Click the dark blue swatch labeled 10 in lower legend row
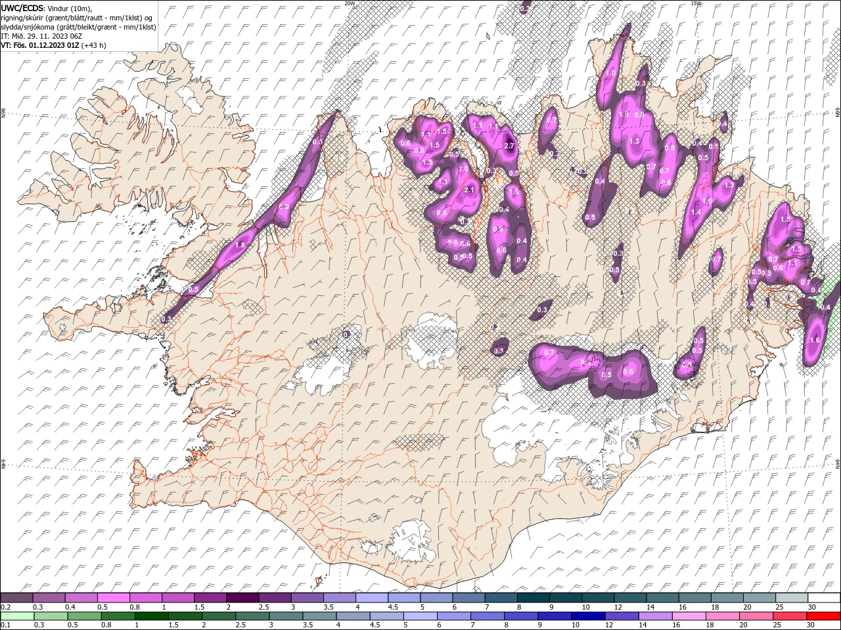Screen dimensions: 841x630 pyautogui.click(x=587, y=616)
